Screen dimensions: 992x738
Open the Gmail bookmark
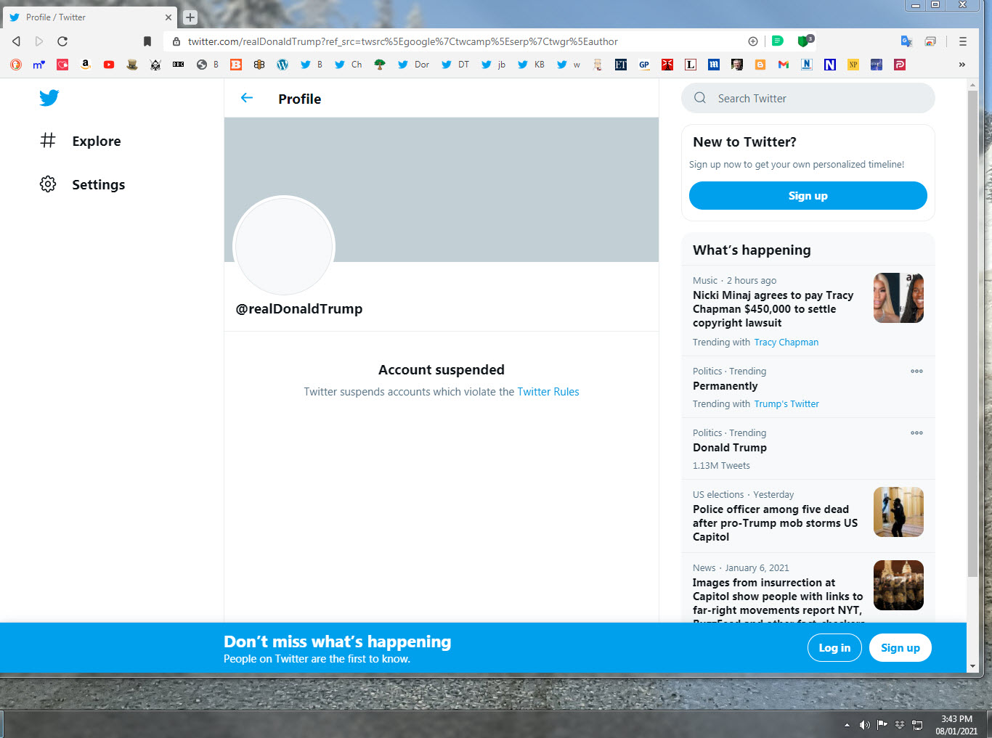pyautogui.click(x=784, y=65)
